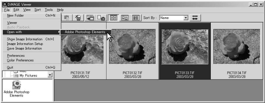
Task: Switch to list detail view
Action: (136, 18)
